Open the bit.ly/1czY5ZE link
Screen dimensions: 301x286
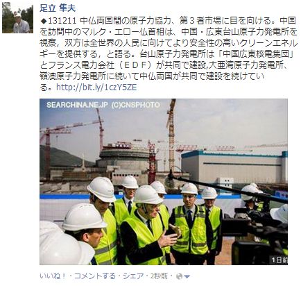click(96, 87)
